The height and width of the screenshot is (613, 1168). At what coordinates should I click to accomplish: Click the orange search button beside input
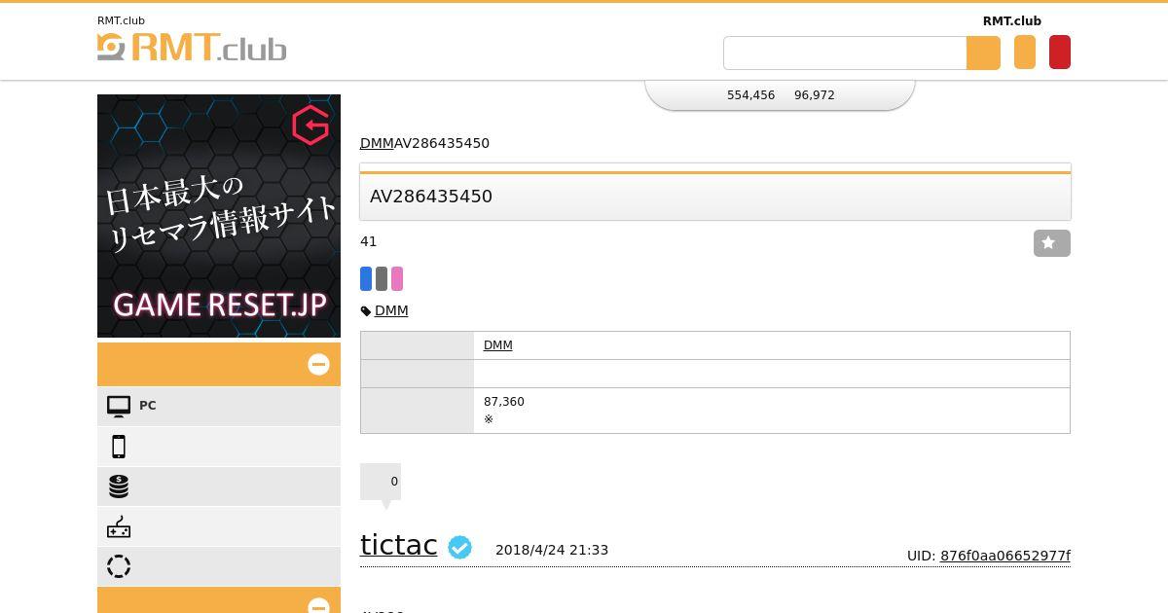pyautogui.click(x=983, y=53)
